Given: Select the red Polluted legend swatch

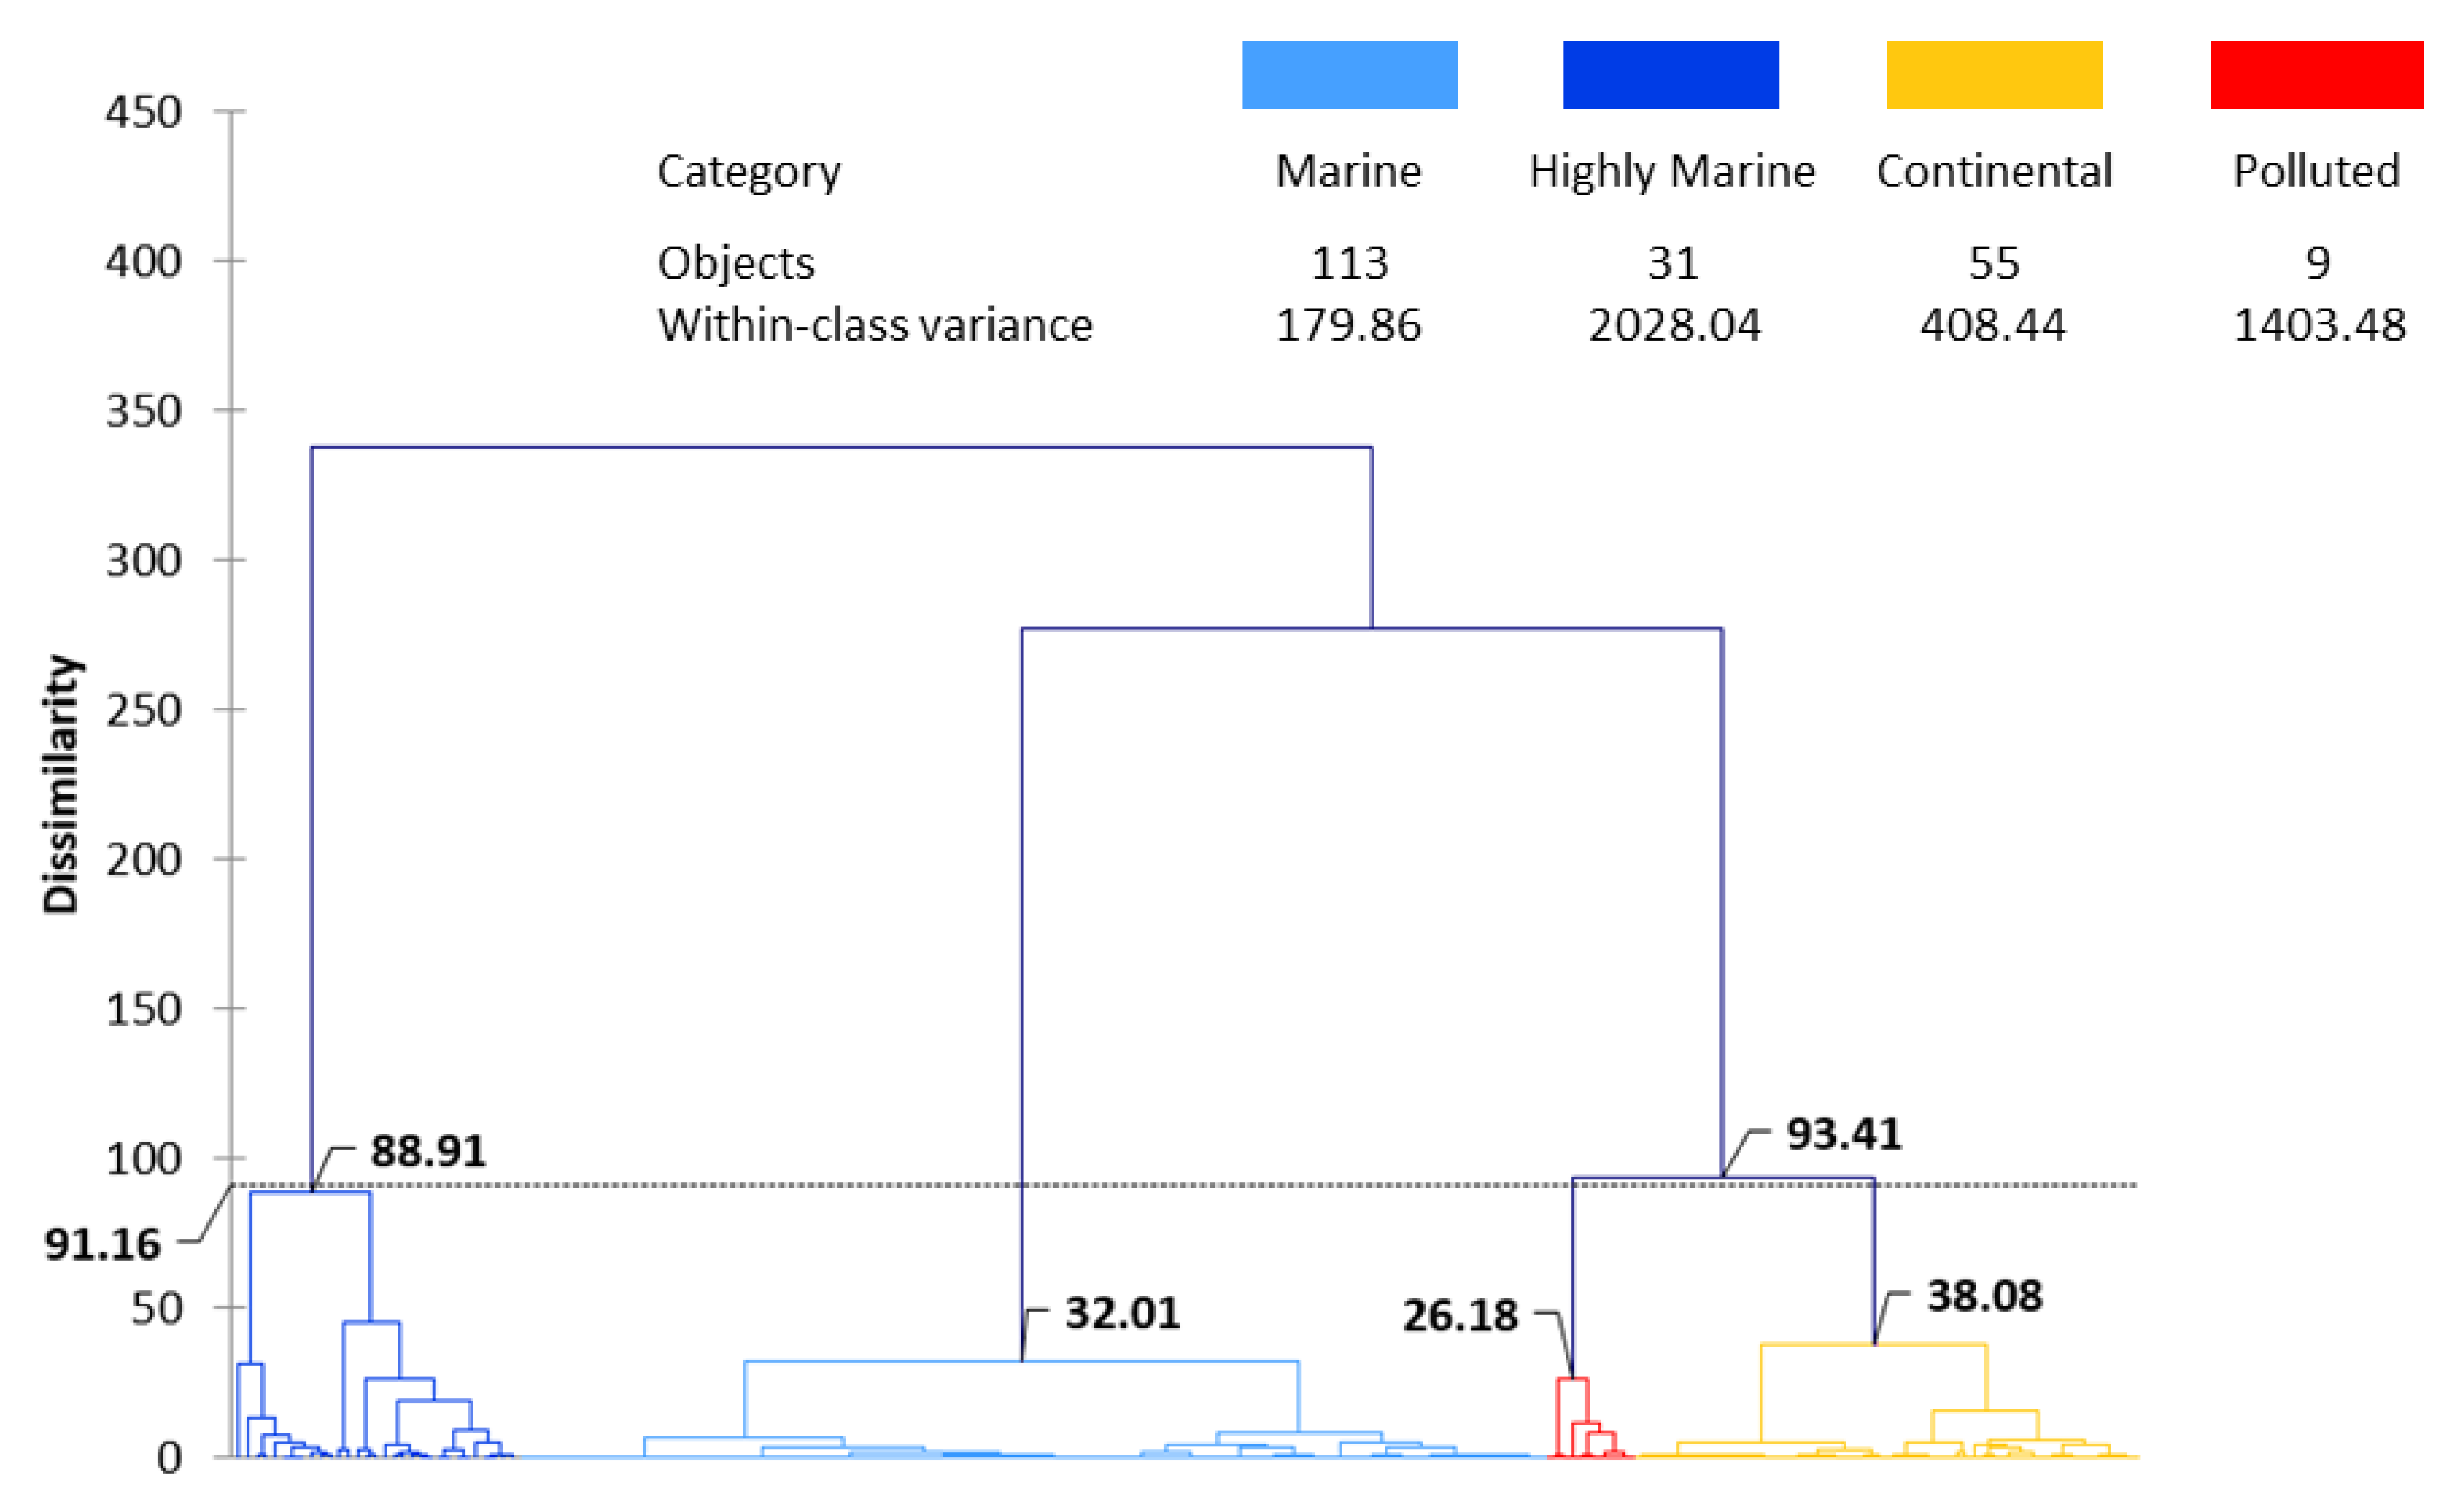Looking at the screenshot, I should coord(2316,74).
